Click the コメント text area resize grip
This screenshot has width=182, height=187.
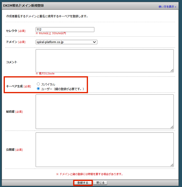pos(172,71)
